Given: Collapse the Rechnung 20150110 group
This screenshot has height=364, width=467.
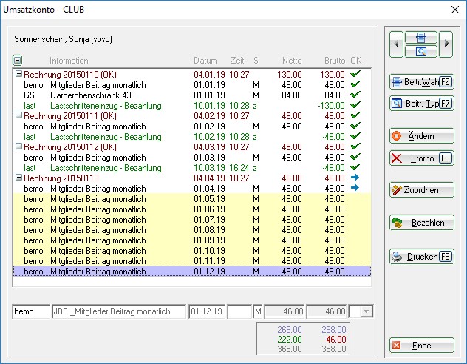Looking at the screenshot, I should [18, 75].
